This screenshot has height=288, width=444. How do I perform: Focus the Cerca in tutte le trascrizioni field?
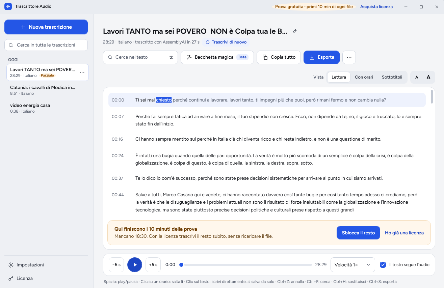pos(46,45)
